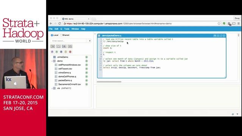Click the .crimeDemo item icon

pos(54,57)
